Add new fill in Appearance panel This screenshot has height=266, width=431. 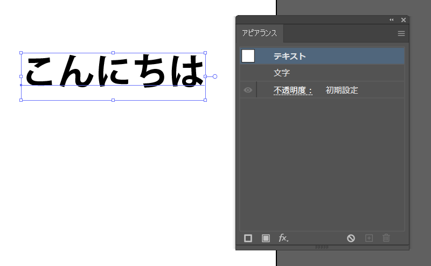[266, 238]
